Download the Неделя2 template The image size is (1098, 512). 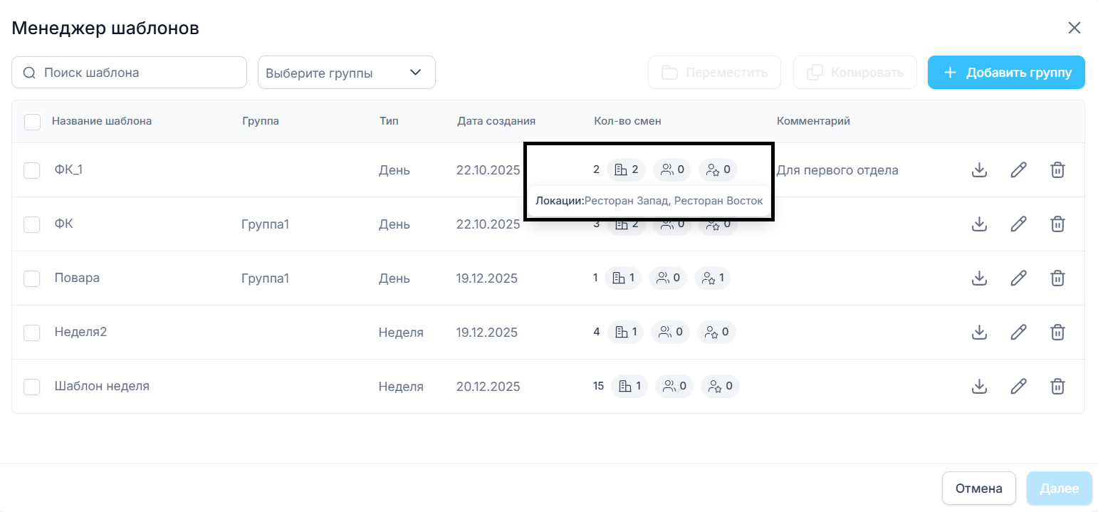(979, 333)
